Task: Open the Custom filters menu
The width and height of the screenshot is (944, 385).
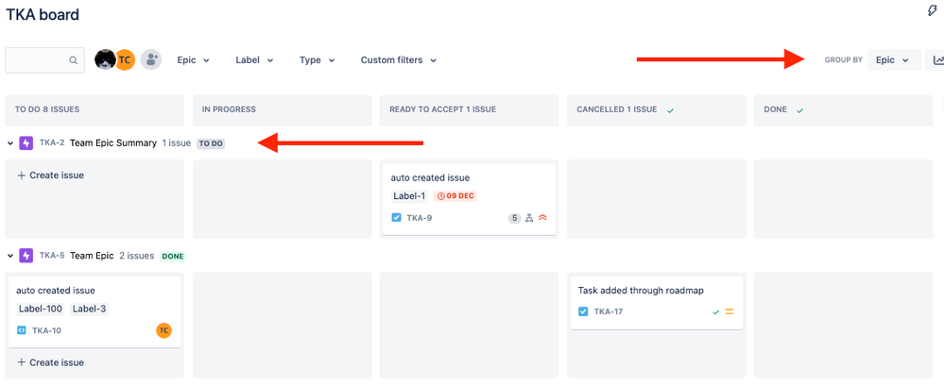Action: [x=399, y=60]
